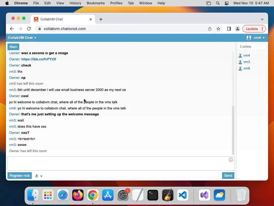Screen dimensions: 274x206
Task: Open the tab search chevron
Action: (262, 19)
